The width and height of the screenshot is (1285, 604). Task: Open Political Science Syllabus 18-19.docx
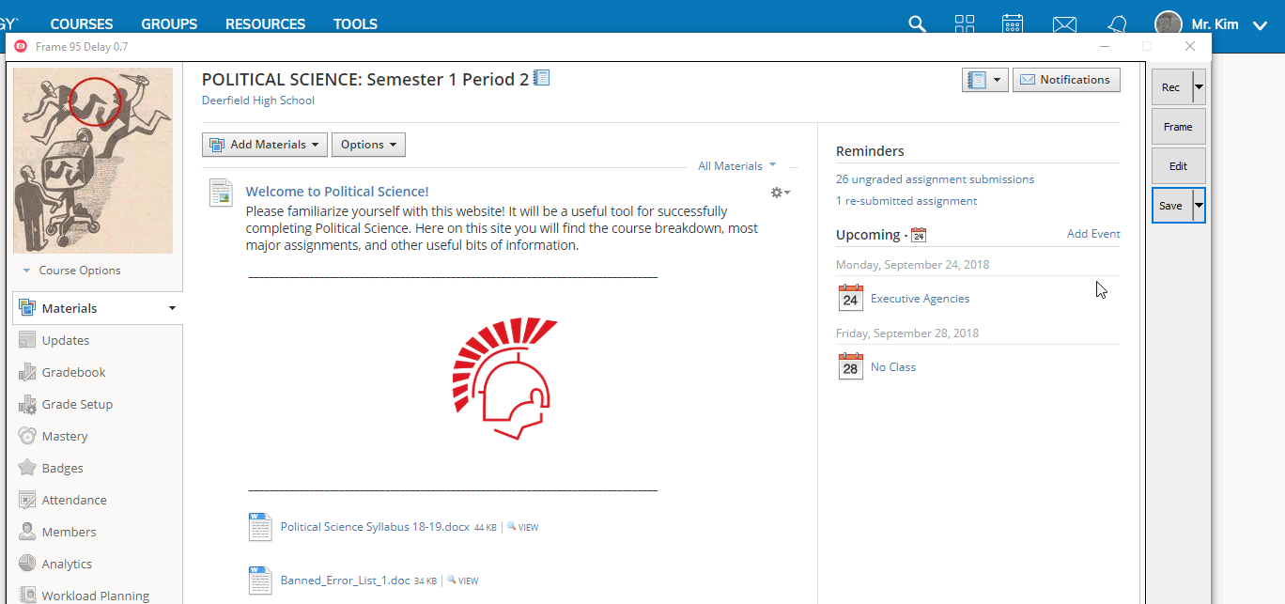[375, 527]
